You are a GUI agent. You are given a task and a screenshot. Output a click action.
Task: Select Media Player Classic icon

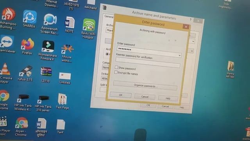tap(4, 126)
